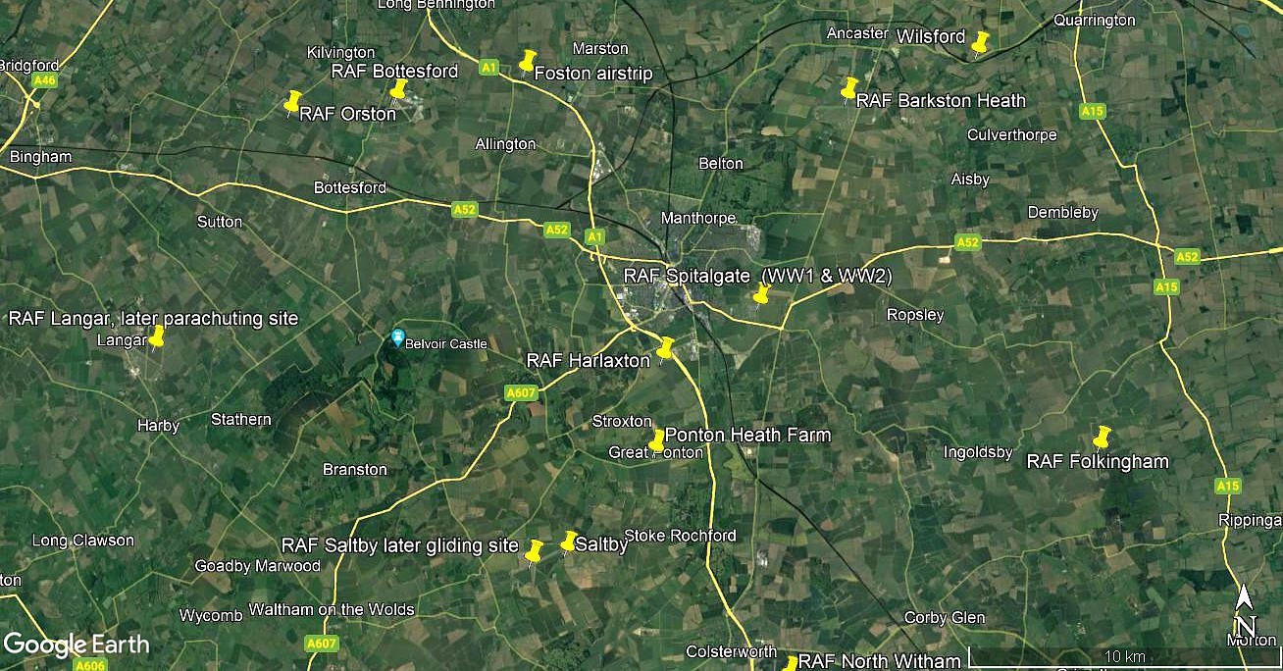1283x671 pixels.
Task: Click the RAF Folkingham pushpin
Action: [x=1102, y=438]
